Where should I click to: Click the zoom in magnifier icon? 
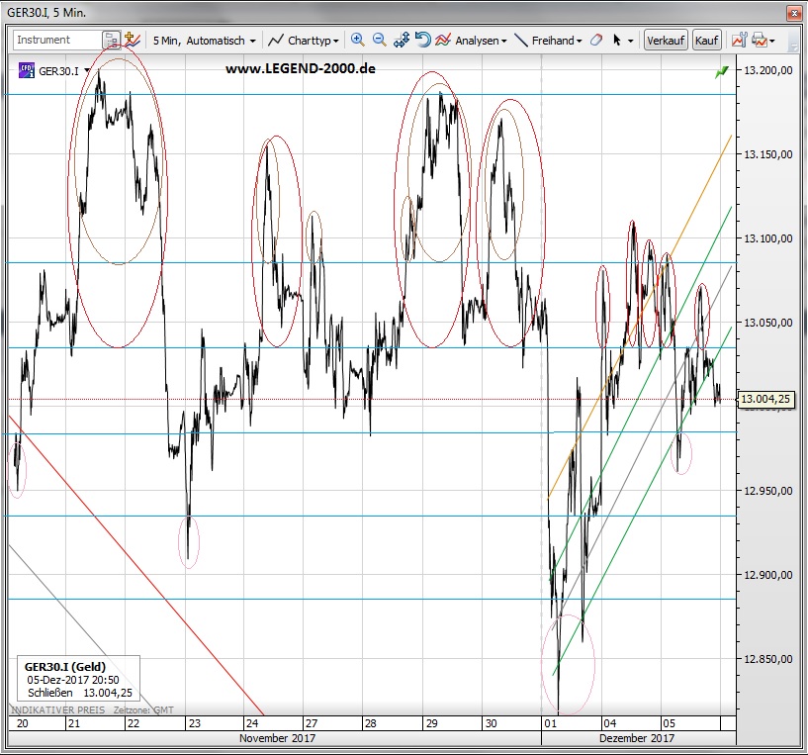357,41
